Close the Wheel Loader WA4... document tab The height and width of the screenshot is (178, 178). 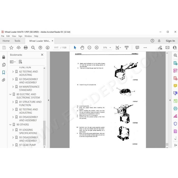point(52,41)
